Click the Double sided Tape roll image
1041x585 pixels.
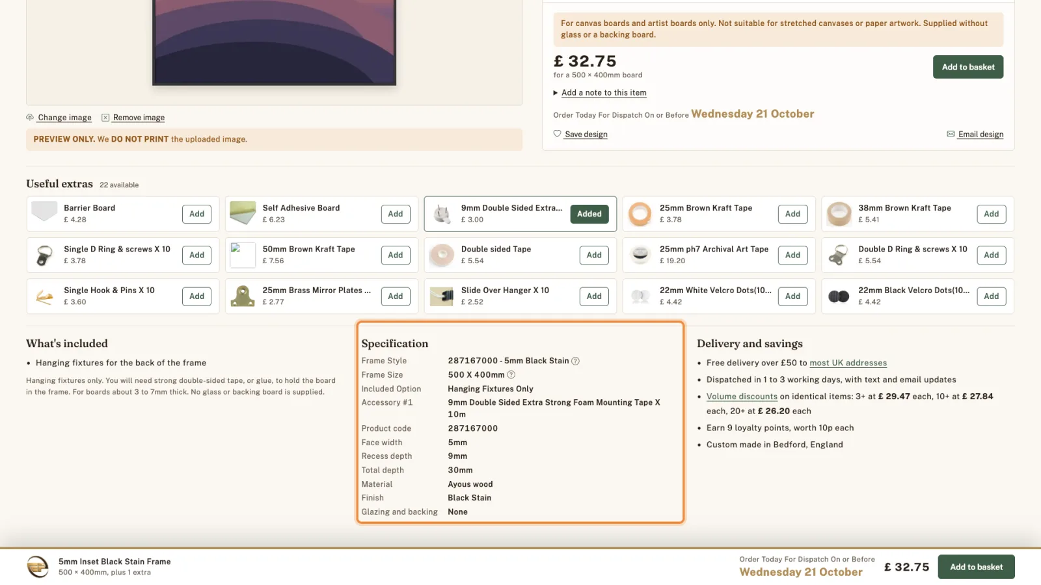click(x=442, y=255)
